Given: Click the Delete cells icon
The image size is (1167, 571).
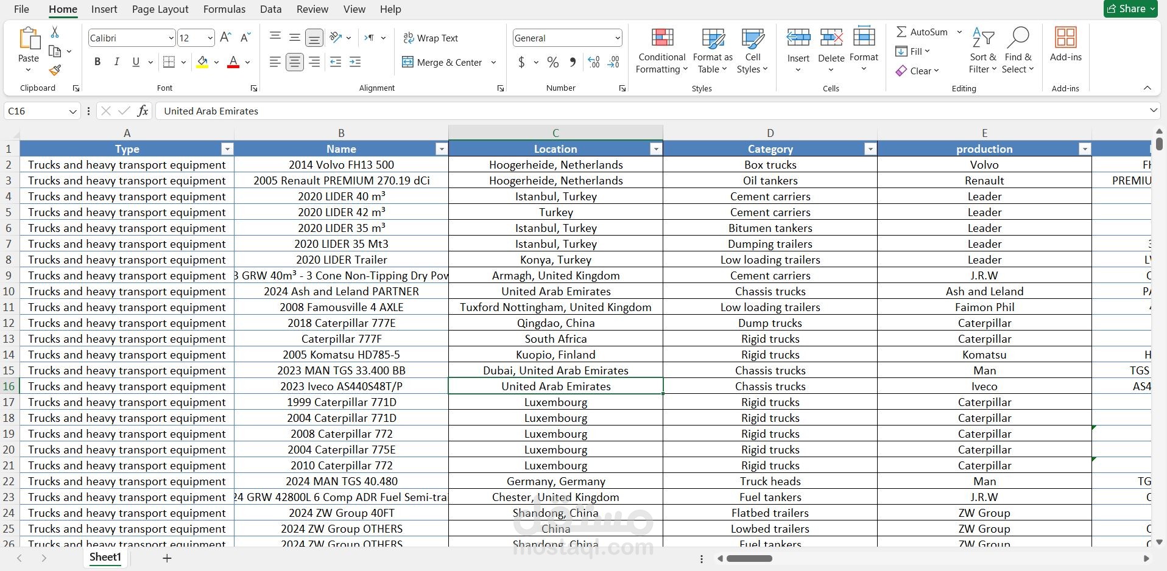Looking at the screenshot, I should [x=831, y=38].
